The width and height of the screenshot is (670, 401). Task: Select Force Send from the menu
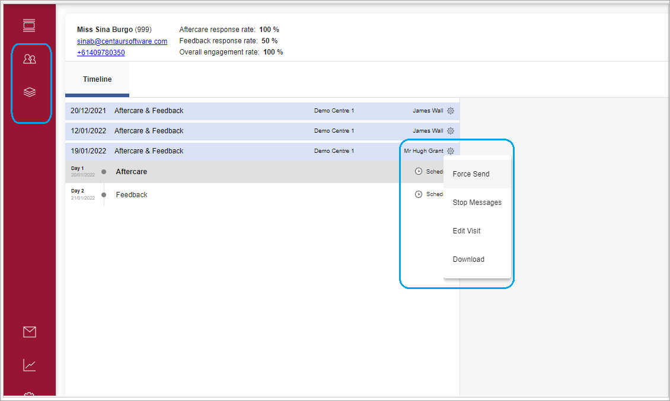(x=471, y=174)
